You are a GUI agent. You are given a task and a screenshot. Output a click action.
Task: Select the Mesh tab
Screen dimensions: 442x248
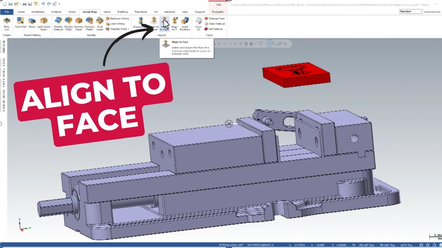107,12
